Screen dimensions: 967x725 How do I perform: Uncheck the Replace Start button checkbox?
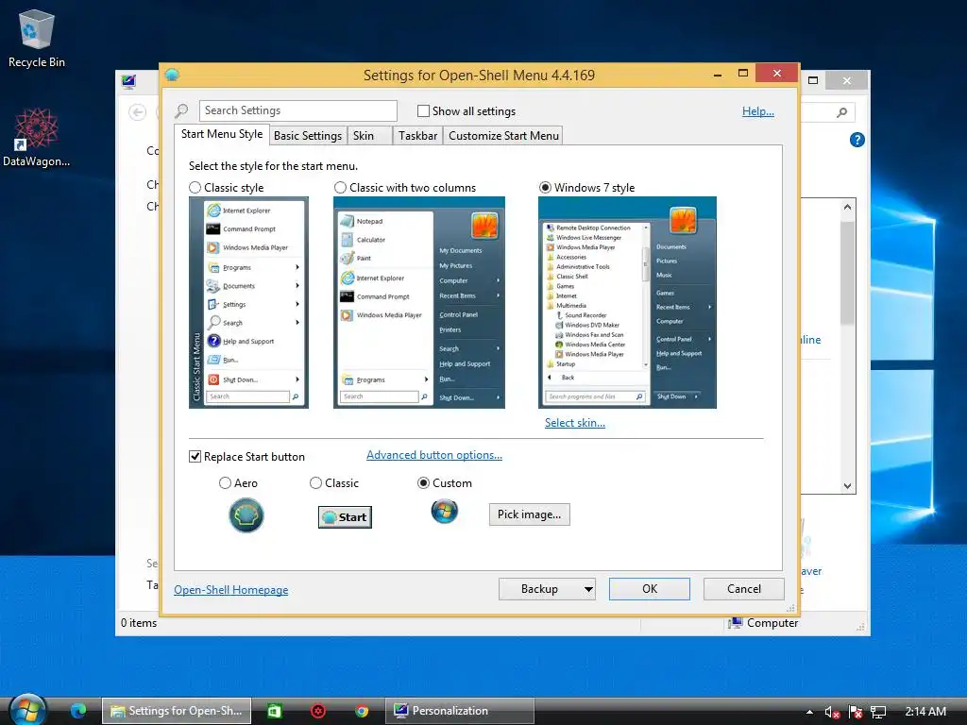195,456
